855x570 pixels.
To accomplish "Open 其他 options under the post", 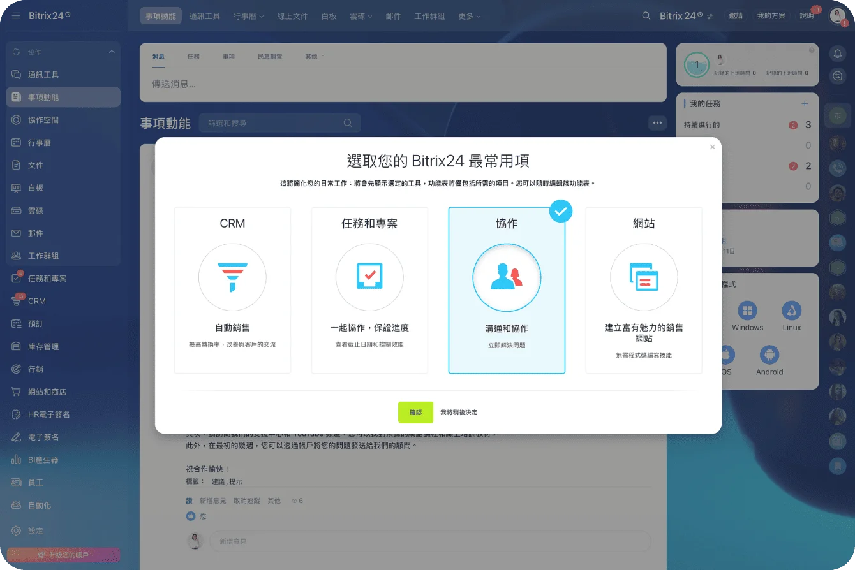I will (274, 501).
